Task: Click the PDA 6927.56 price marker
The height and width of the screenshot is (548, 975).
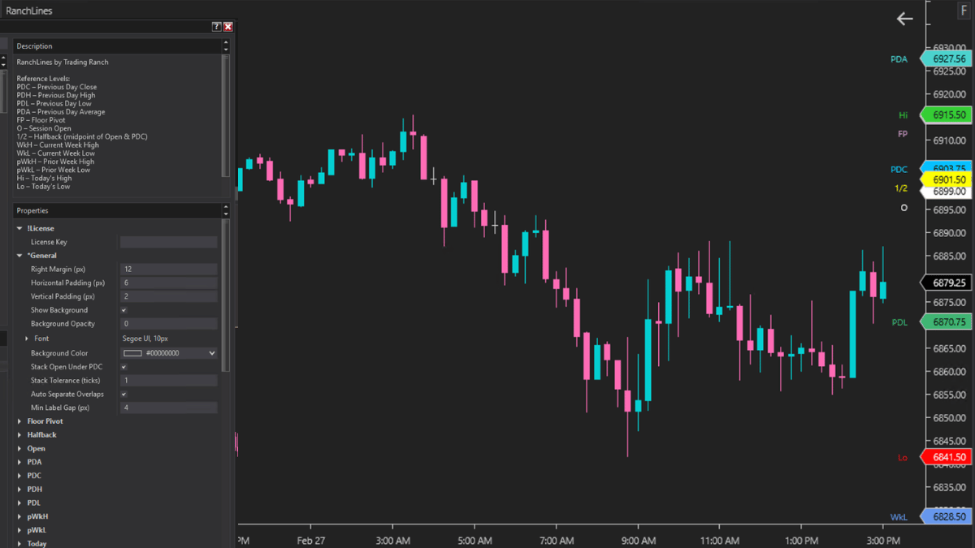Action: tap(948, 59)
